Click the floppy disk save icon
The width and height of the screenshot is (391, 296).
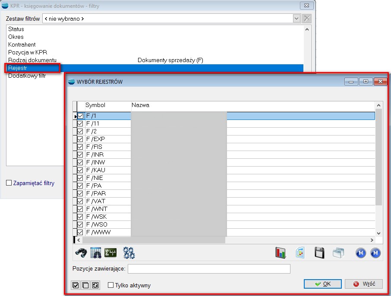point(319,253)
